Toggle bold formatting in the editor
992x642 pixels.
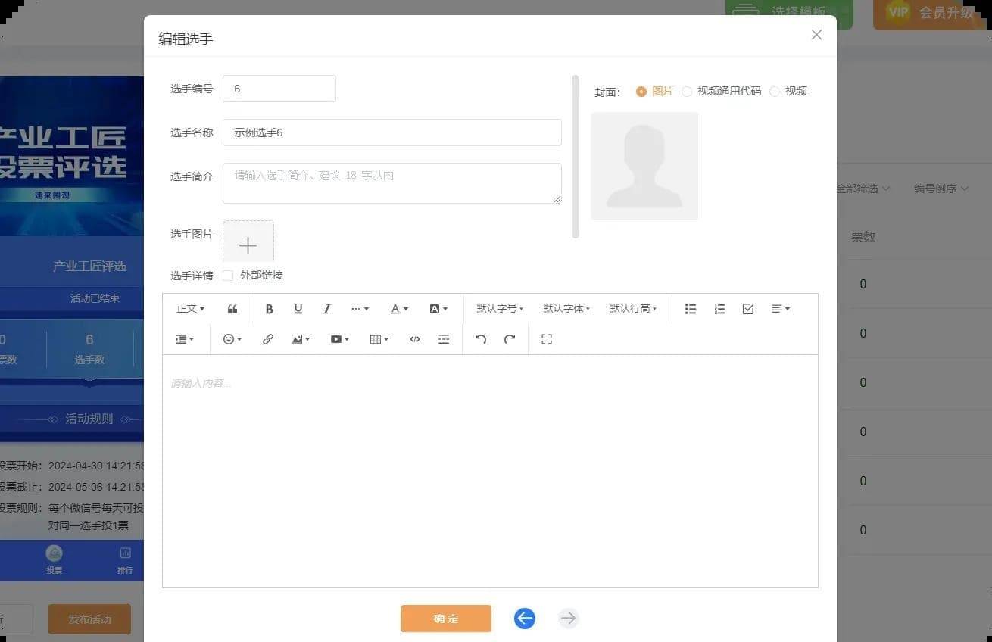(x=269, y=309)
